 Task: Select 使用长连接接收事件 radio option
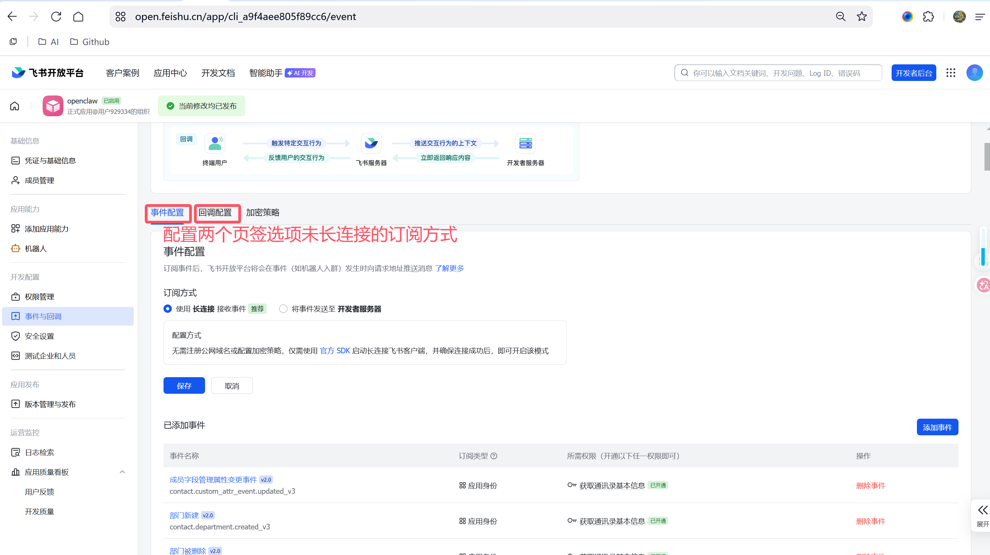click(x=168, y=309)
